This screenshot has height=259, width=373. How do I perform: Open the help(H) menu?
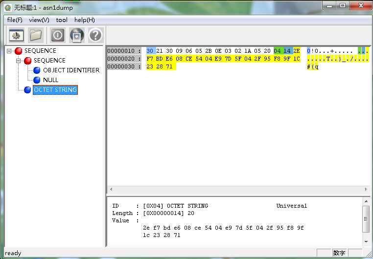85,20
